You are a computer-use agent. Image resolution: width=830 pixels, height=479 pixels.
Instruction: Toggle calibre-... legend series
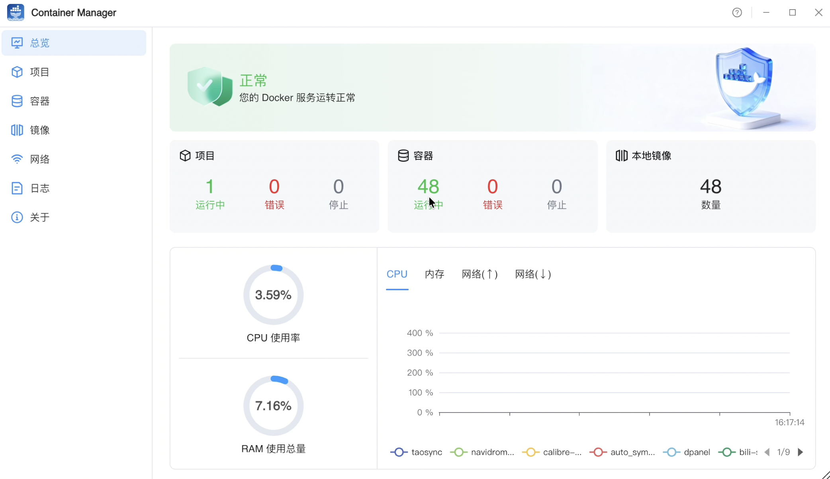pyautogui.click(x=552, y=452)
